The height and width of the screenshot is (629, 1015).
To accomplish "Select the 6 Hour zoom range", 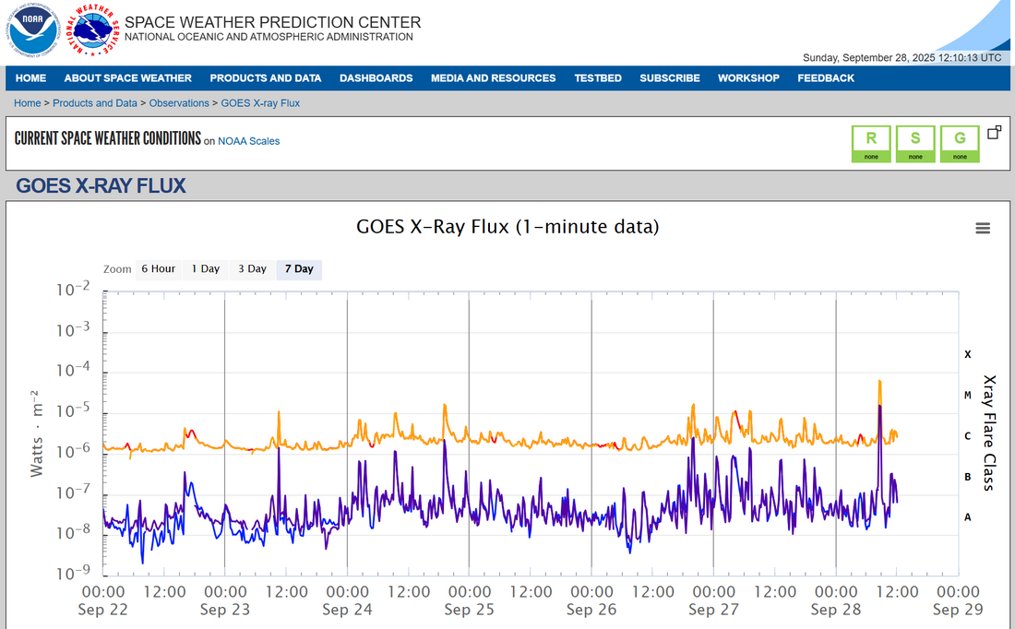I will [x=158, y=269].
